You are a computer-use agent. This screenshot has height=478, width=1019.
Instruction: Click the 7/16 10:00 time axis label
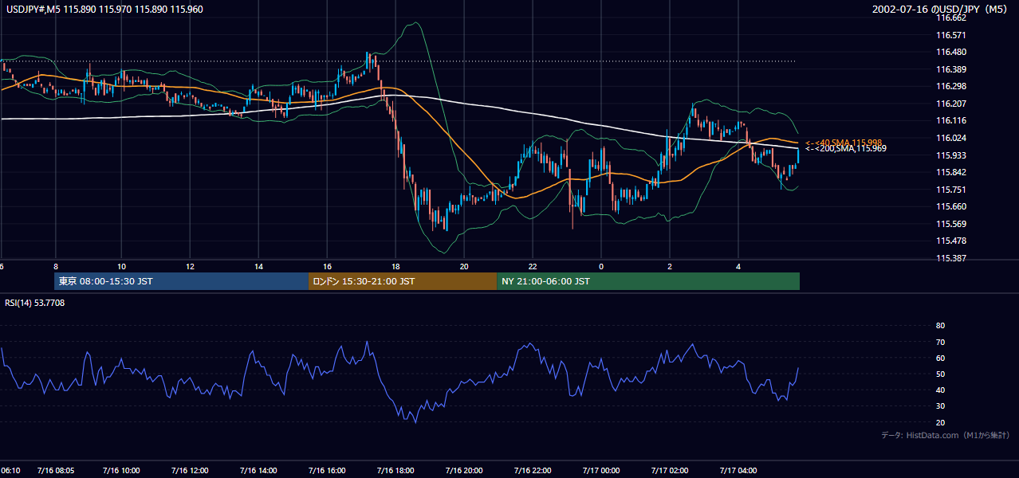[x=122, y=471]
